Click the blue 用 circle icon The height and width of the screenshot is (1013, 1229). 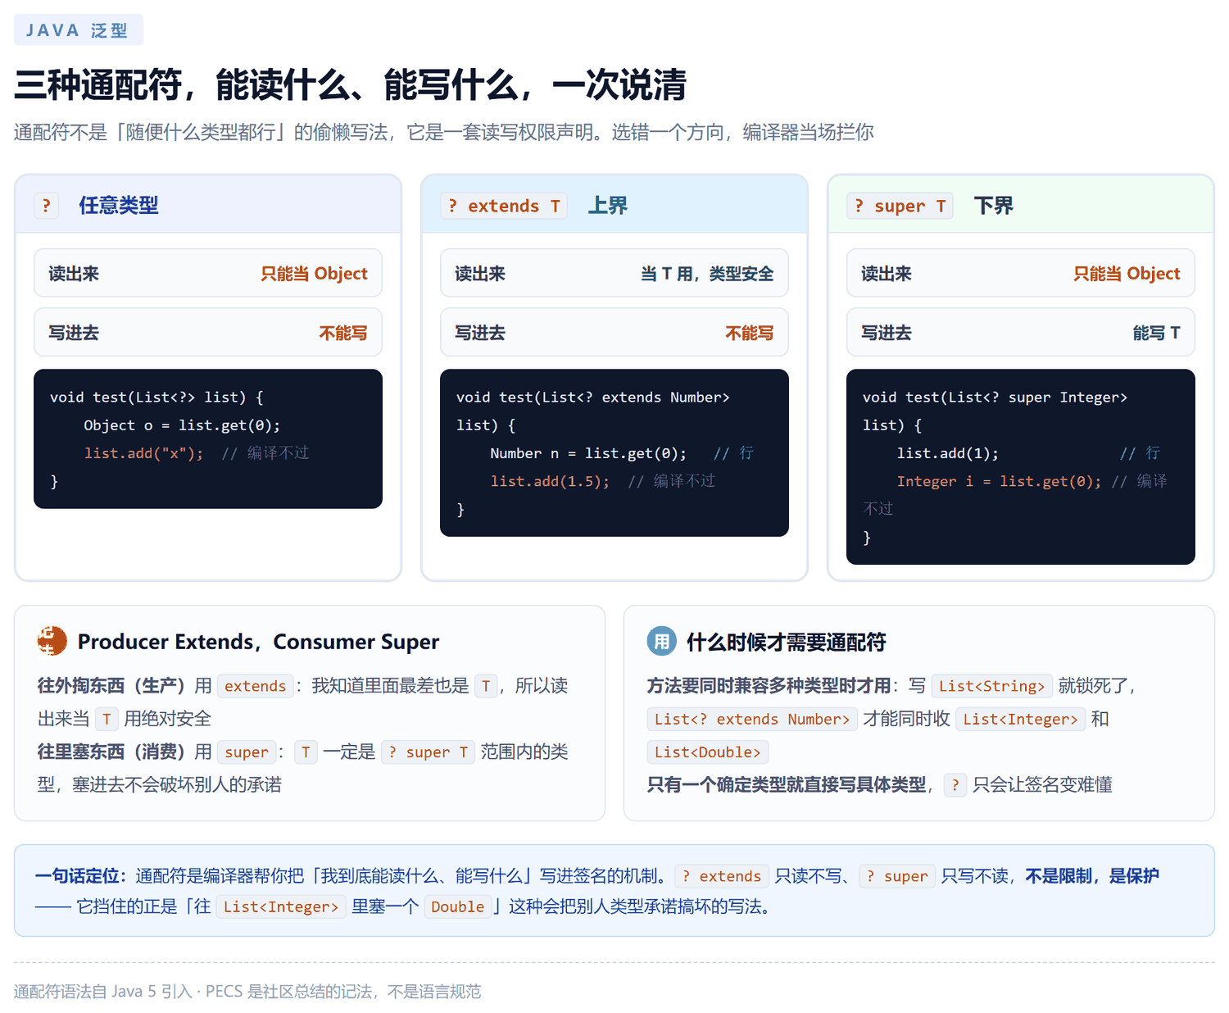tap(662, 641)
